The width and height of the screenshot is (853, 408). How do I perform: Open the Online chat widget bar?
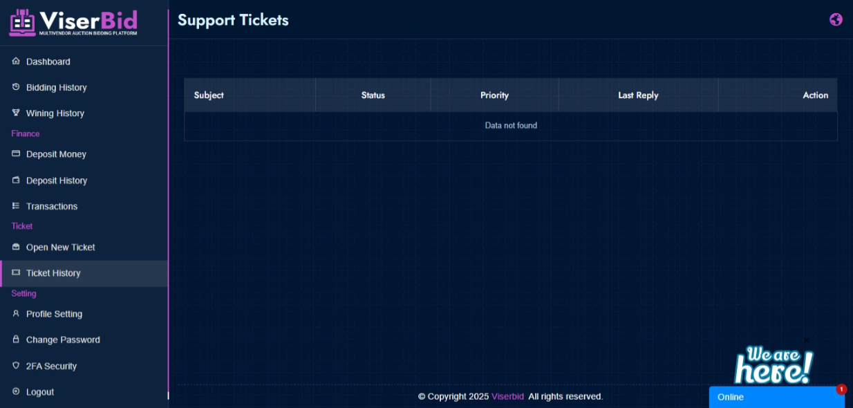(777, 397)
